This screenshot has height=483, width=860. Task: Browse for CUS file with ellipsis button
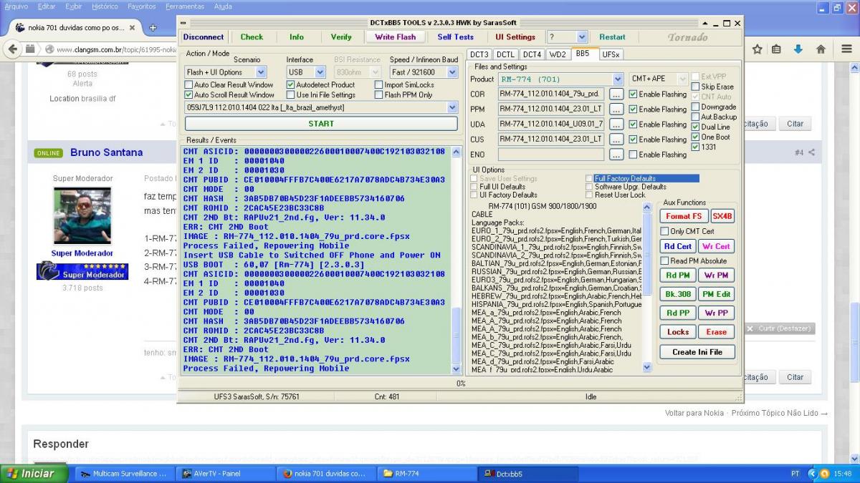click(616, 139)
